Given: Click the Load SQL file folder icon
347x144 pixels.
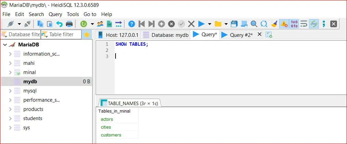Looking at the screenshot, I should point(218,24).
